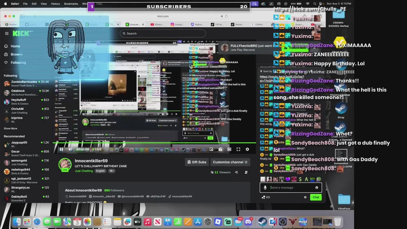Open Bookmarks menu
The image size is (407, 229).
pyautogui.click(x=71, y=4)
